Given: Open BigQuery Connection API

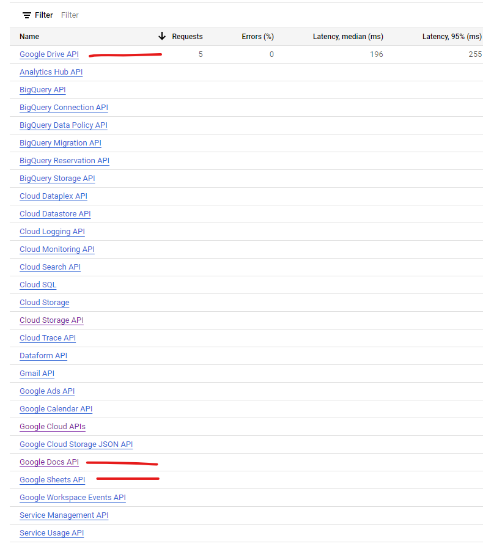Looking at the screenshot, I should [x=64, y=108].
